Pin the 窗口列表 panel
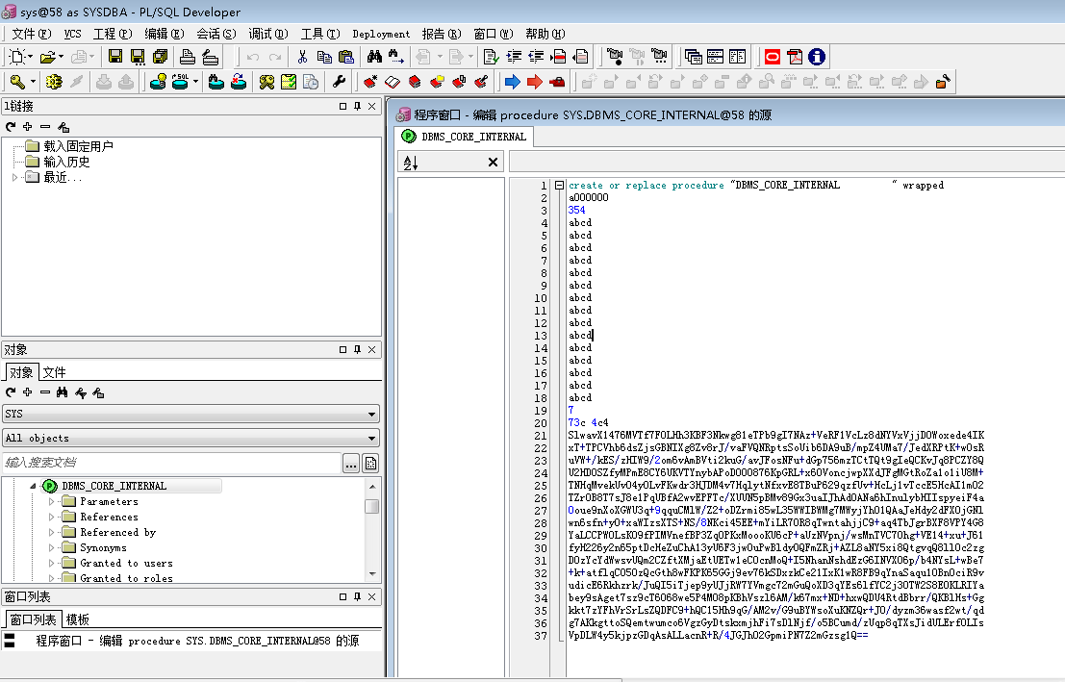 [357, 597]
